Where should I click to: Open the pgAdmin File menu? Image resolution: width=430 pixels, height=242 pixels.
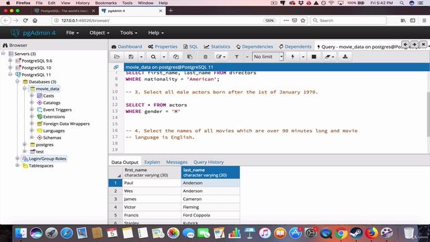(x=73, y=33)
